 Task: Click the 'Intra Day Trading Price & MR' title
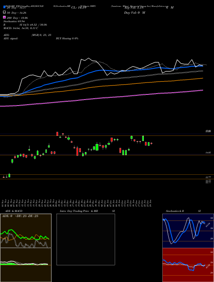(79, 211)
